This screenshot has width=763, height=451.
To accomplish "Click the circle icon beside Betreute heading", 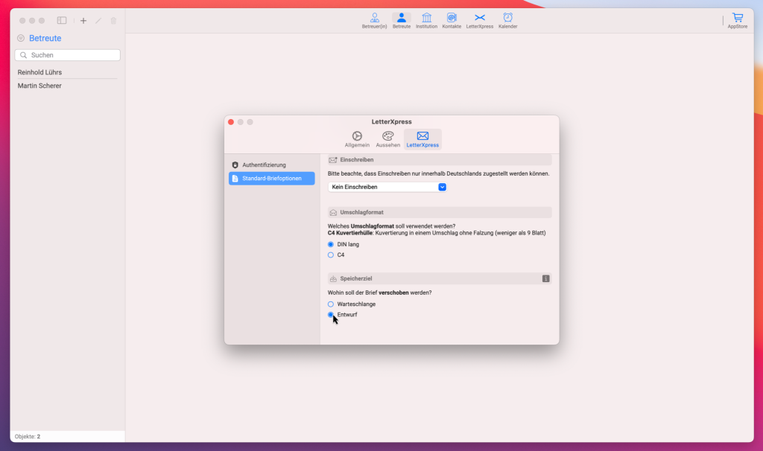I will tap(20, 38).
